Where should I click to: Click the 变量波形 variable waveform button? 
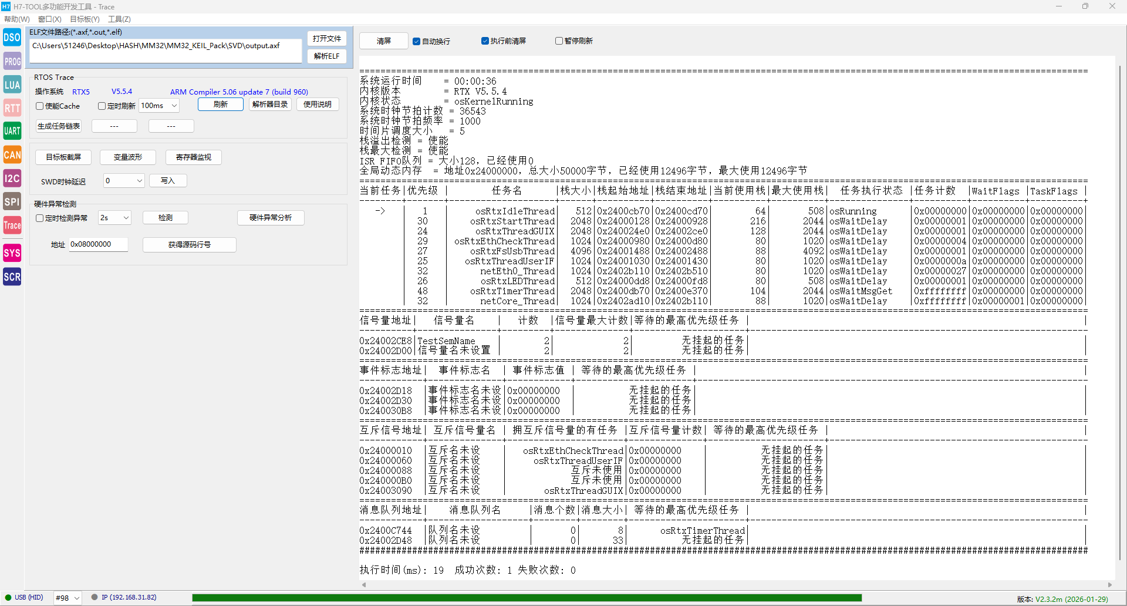(128, 157)
